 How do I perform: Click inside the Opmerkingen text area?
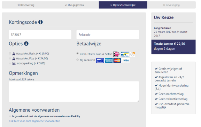(x=74, y=92)
